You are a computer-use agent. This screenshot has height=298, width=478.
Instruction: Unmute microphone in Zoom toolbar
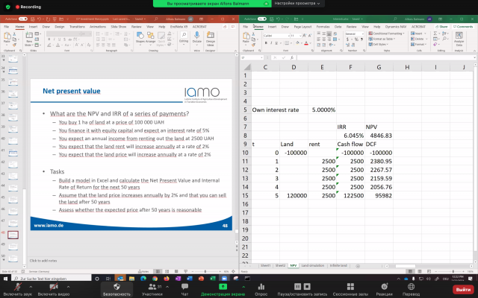(16, 286)
